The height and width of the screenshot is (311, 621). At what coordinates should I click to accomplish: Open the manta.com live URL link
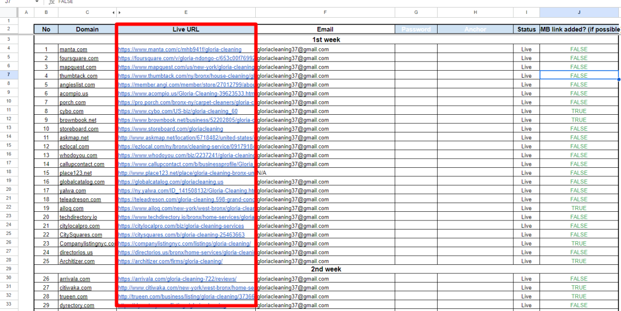(180, 49)
